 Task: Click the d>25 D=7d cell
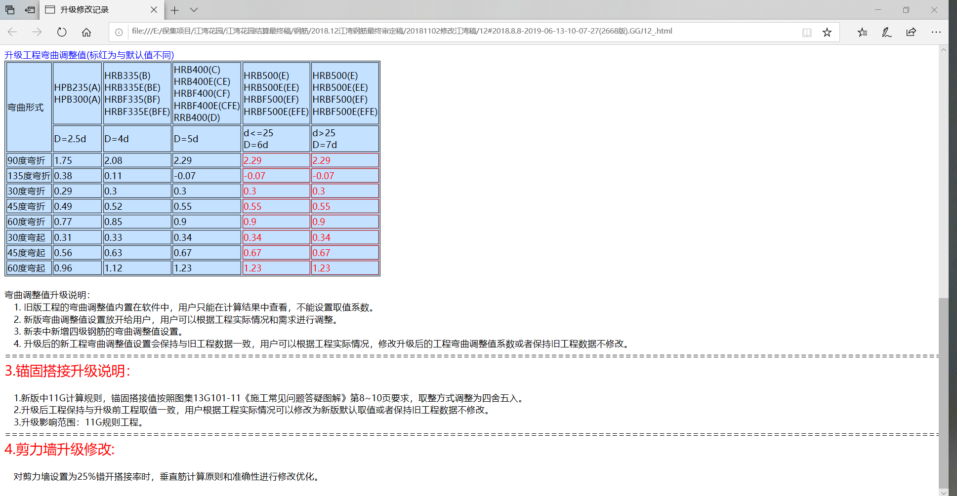pyautogui.click(x=345, y=139)
